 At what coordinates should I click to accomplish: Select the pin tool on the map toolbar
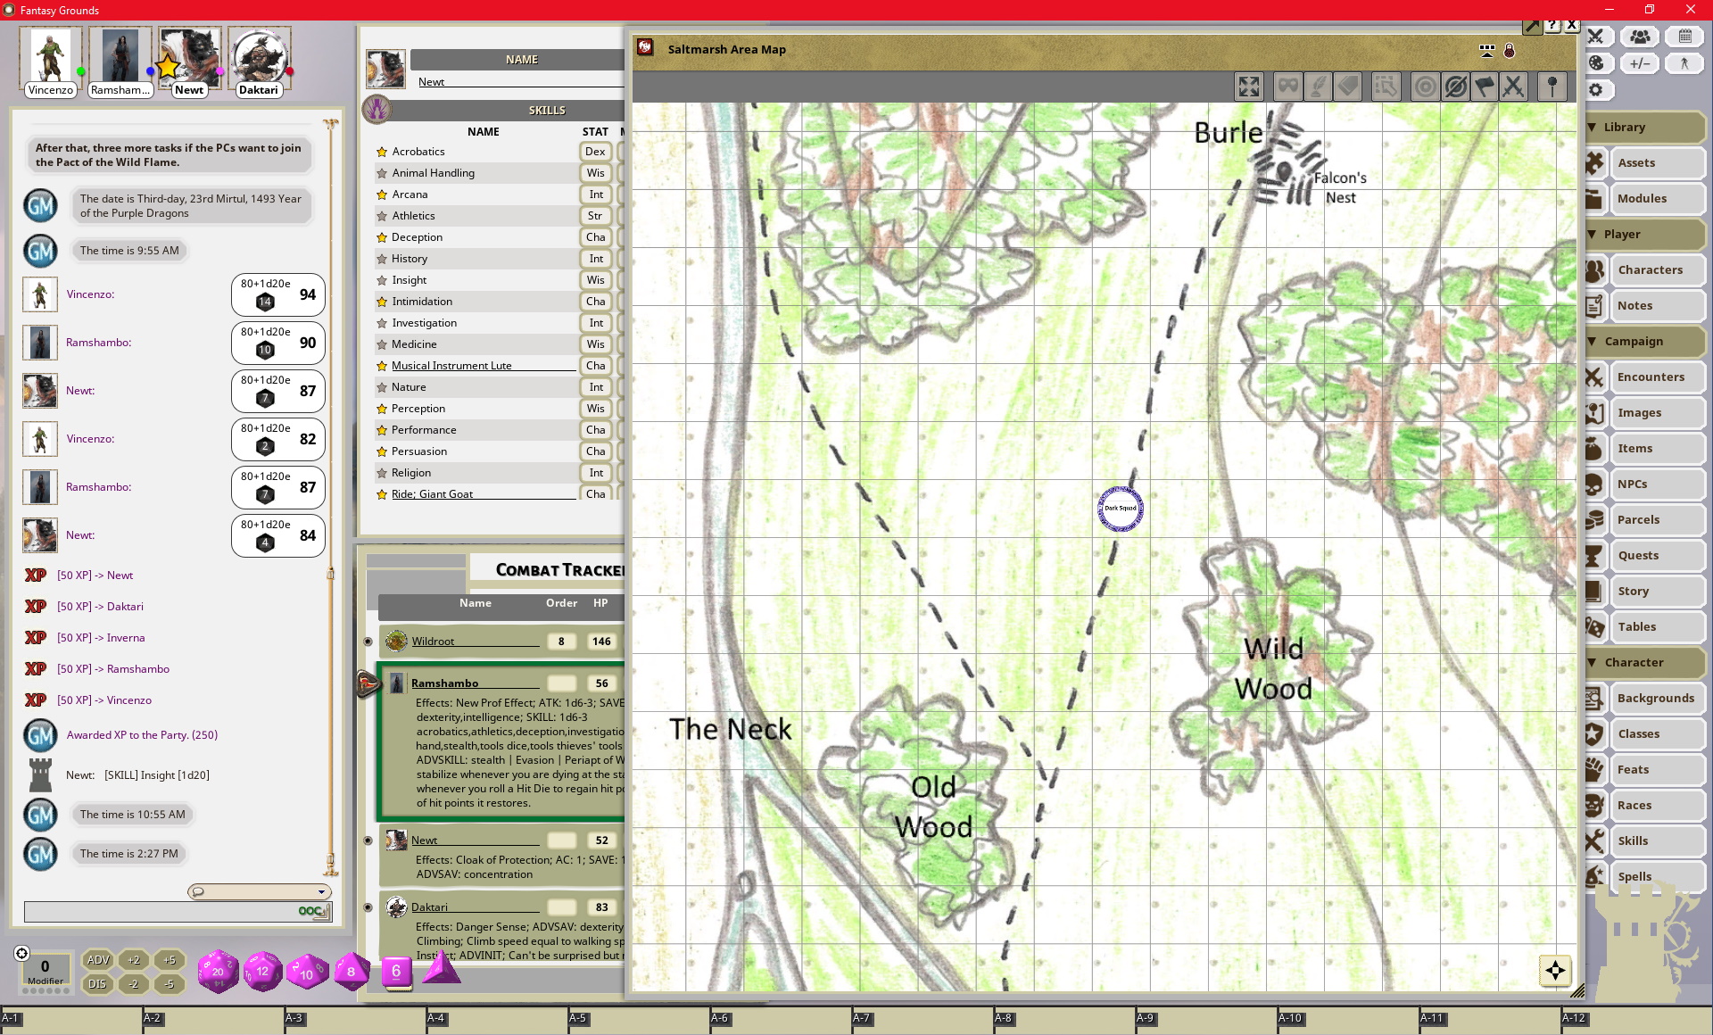[1552, 87]
